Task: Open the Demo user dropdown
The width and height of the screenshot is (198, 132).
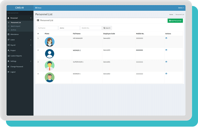Action: tap(181, 8)
